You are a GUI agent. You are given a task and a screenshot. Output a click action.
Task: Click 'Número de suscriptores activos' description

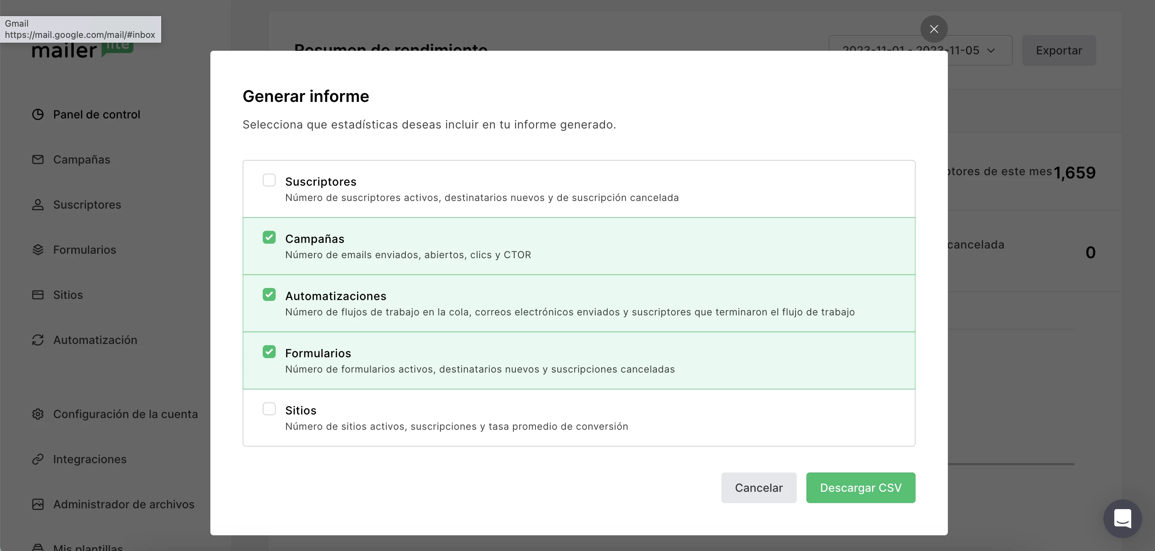[482, 197]
